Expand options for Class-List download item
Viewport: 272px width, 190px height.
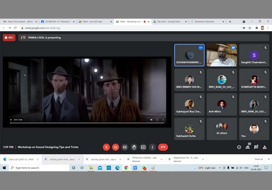point(38,159)
